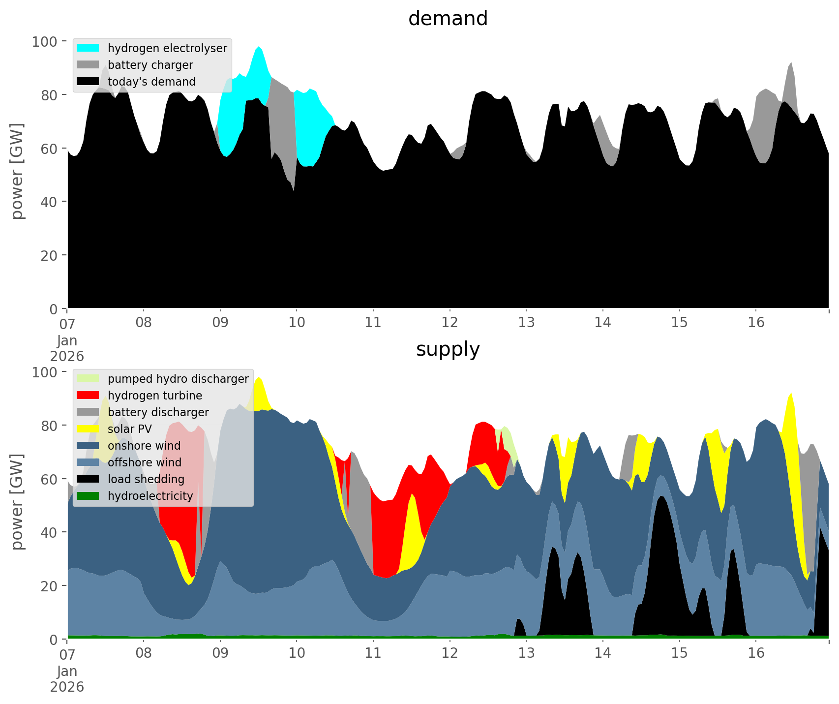Viewport: 839px width, 704px height.
Task: Click the black today's demand legend swatch
Action: [88, 82]
